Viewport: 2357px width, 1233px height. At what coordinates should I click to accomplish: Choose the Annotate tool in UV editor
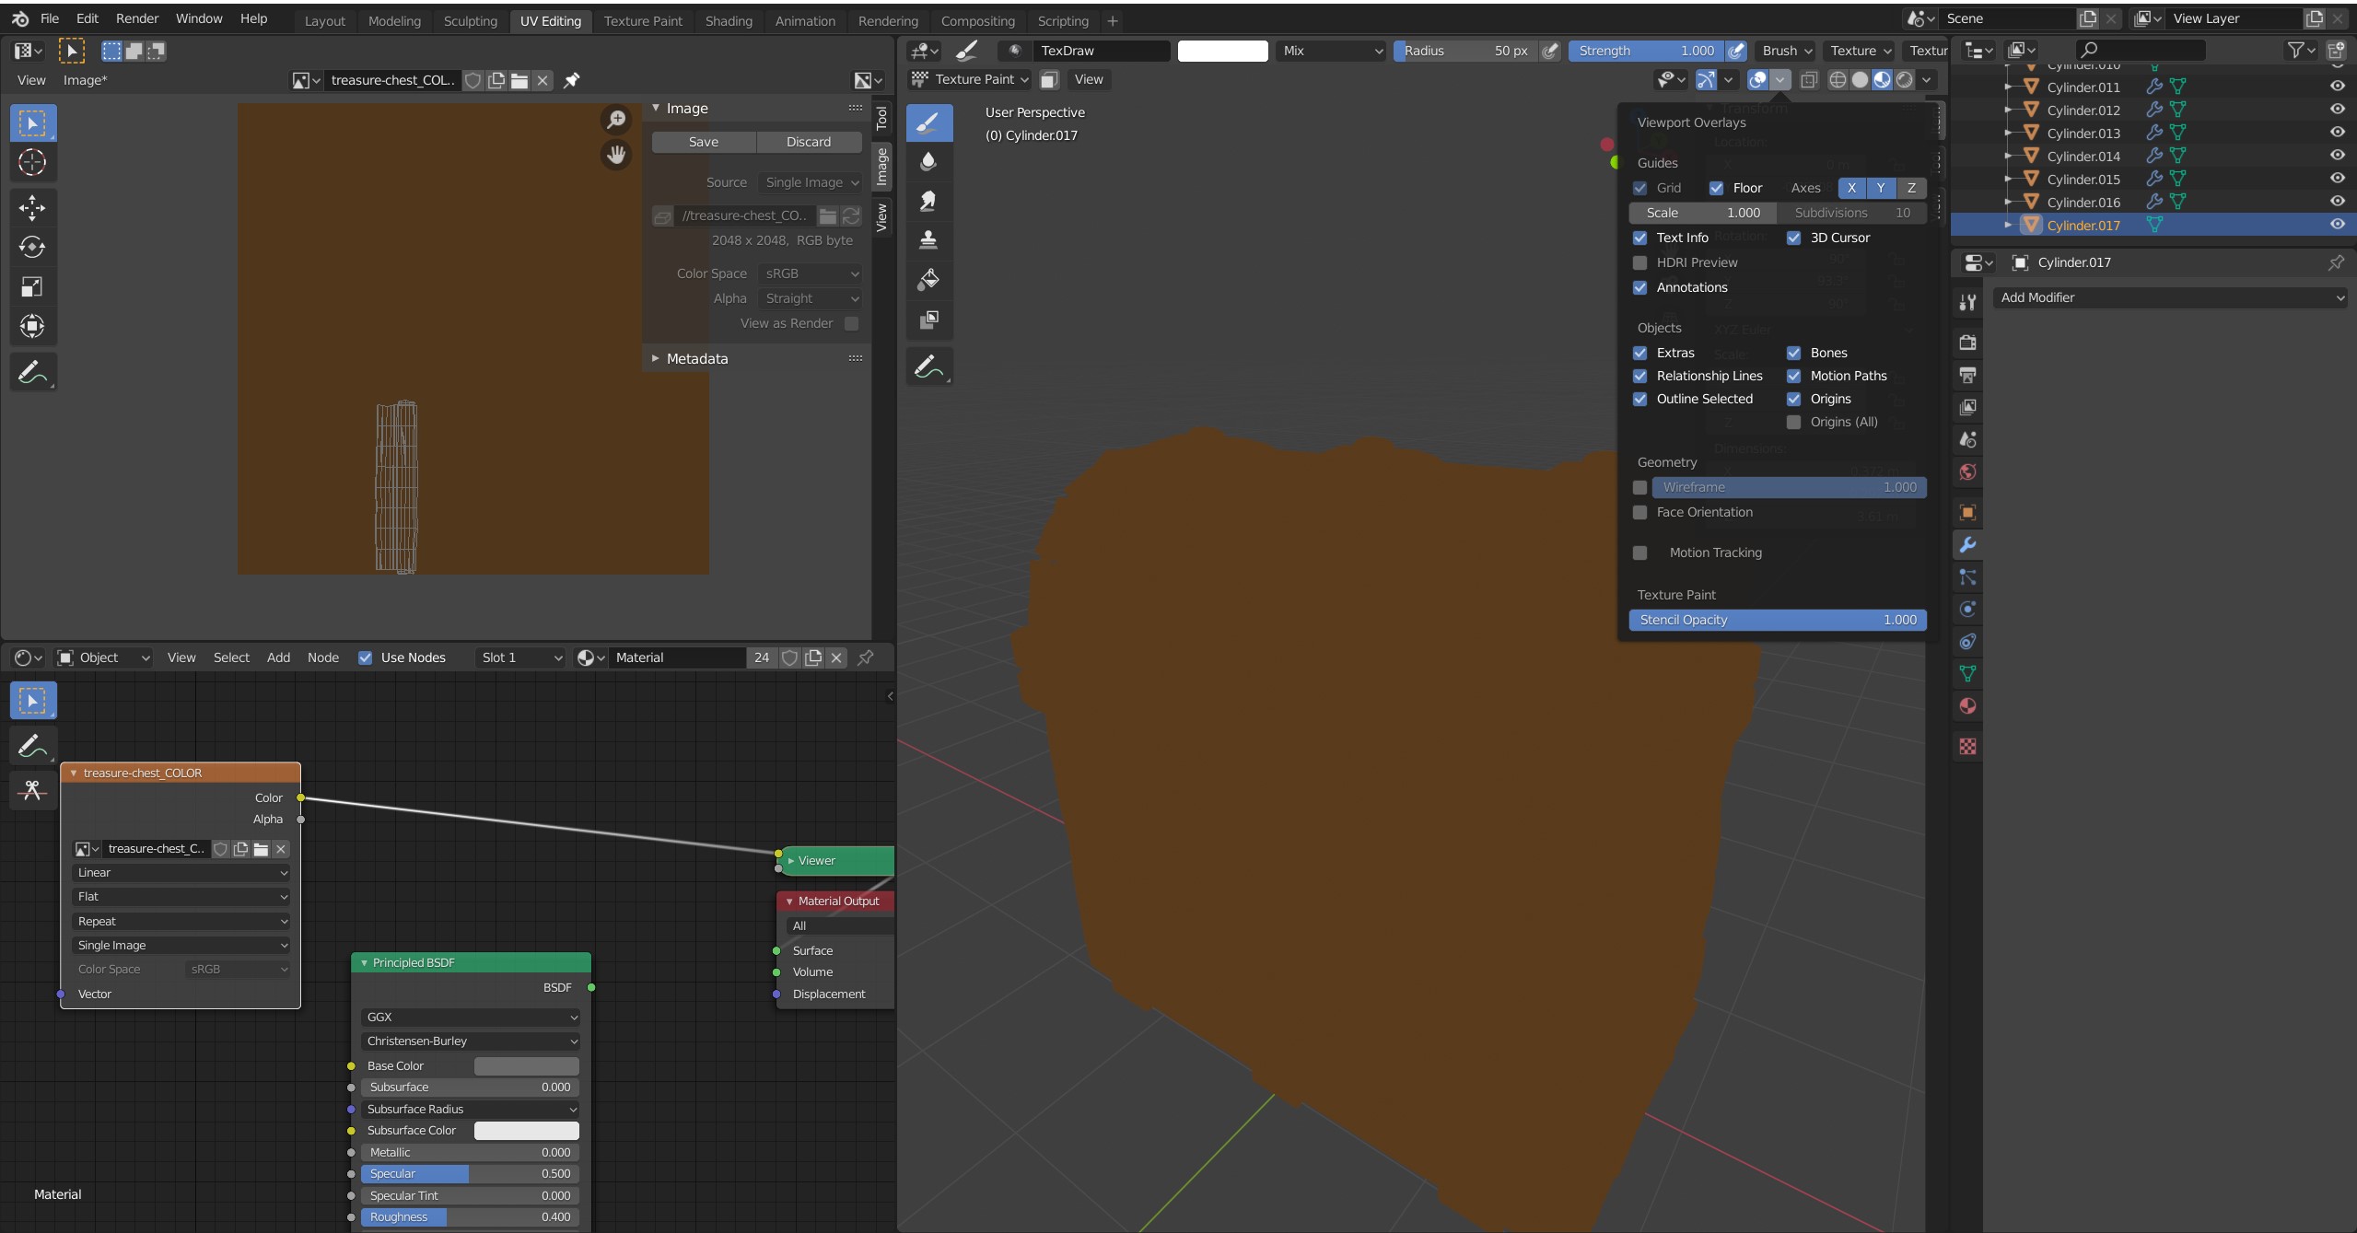coord(32,372)
